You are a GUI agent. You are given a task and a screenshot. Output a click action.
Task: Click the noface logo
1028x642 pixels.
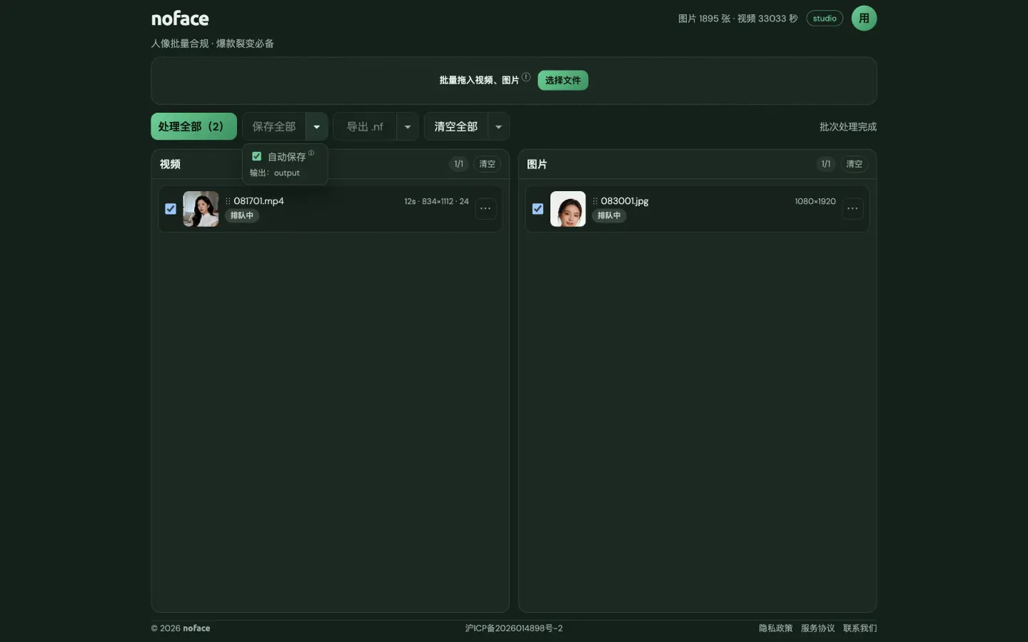click(180, 19)
